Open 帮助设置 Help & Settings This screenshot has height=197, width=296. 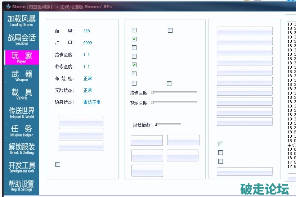coord(22,185)
